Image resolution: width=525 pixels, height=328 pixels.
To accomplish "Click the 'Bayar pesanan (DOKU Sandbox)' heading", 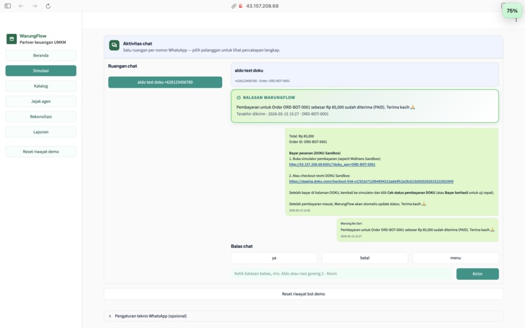I will [x=315, y=153].
